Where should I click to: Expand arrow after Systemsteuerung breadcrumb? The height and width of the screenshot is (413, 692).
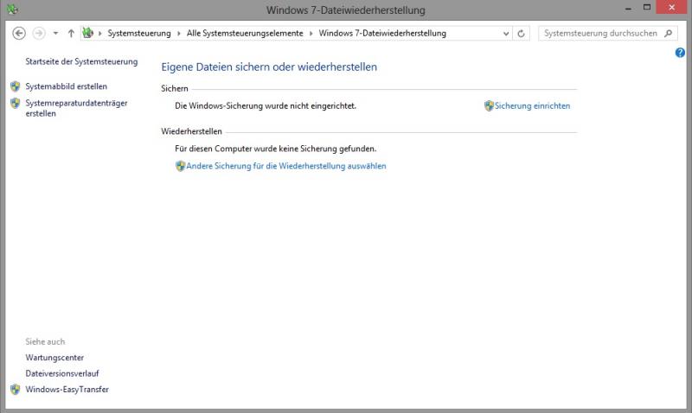(179, 33)
